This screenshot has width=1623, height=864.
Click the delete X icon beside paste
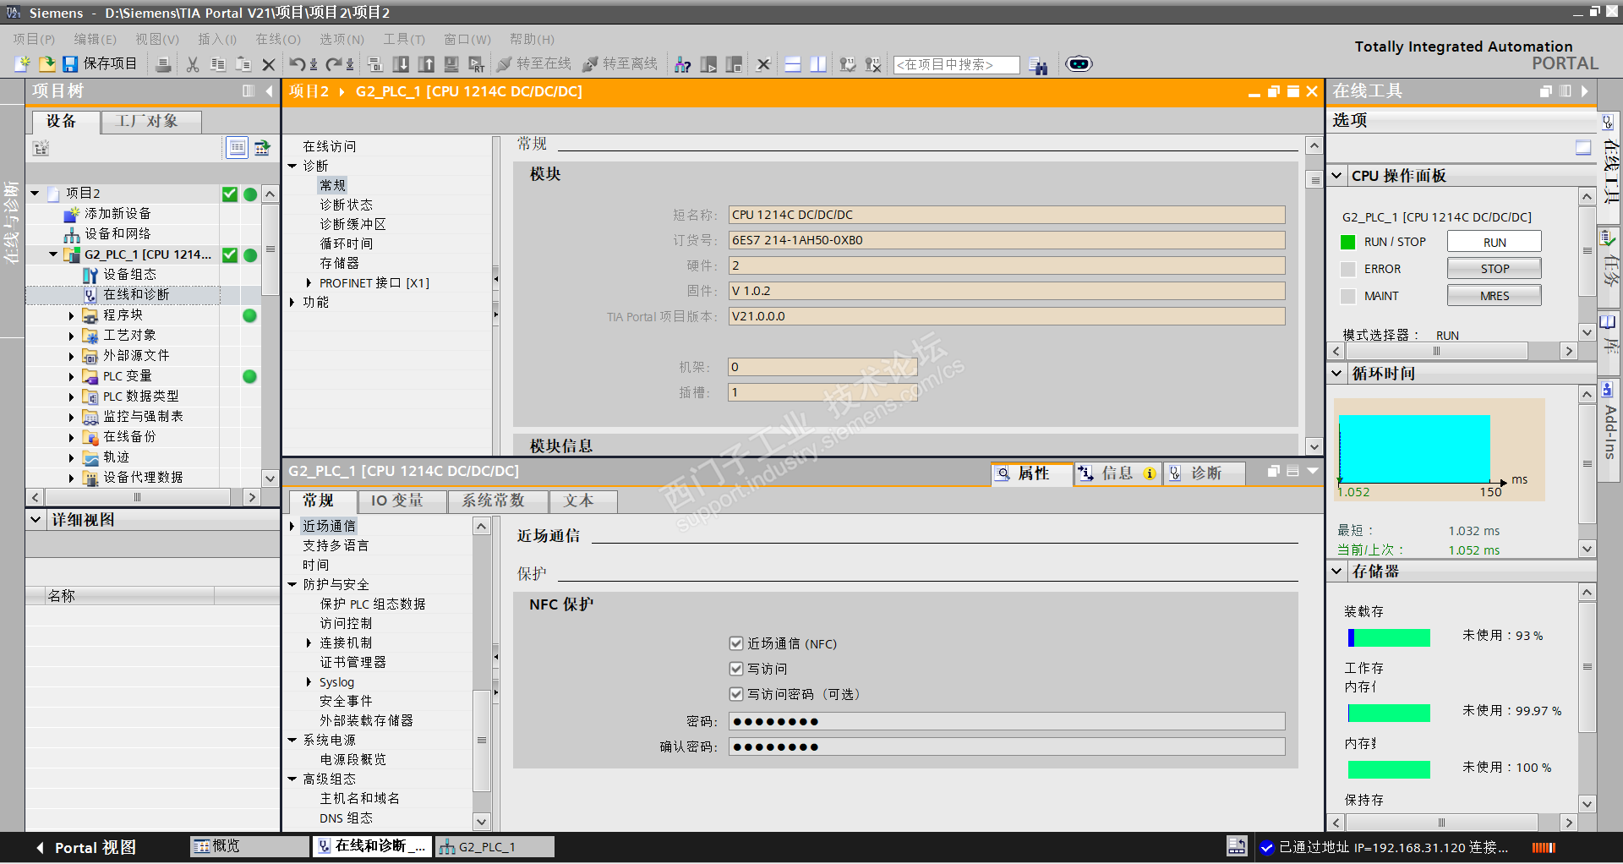(269, 64)
